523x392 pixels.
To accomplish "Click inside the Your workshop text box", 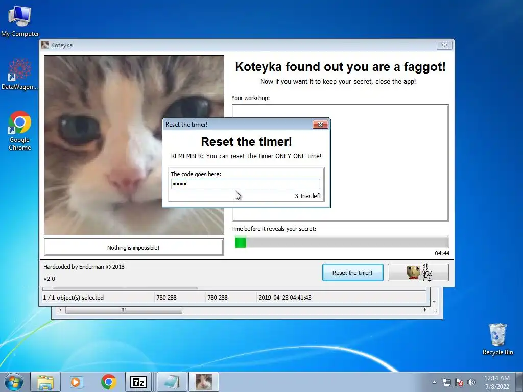I will click(340, 163).
